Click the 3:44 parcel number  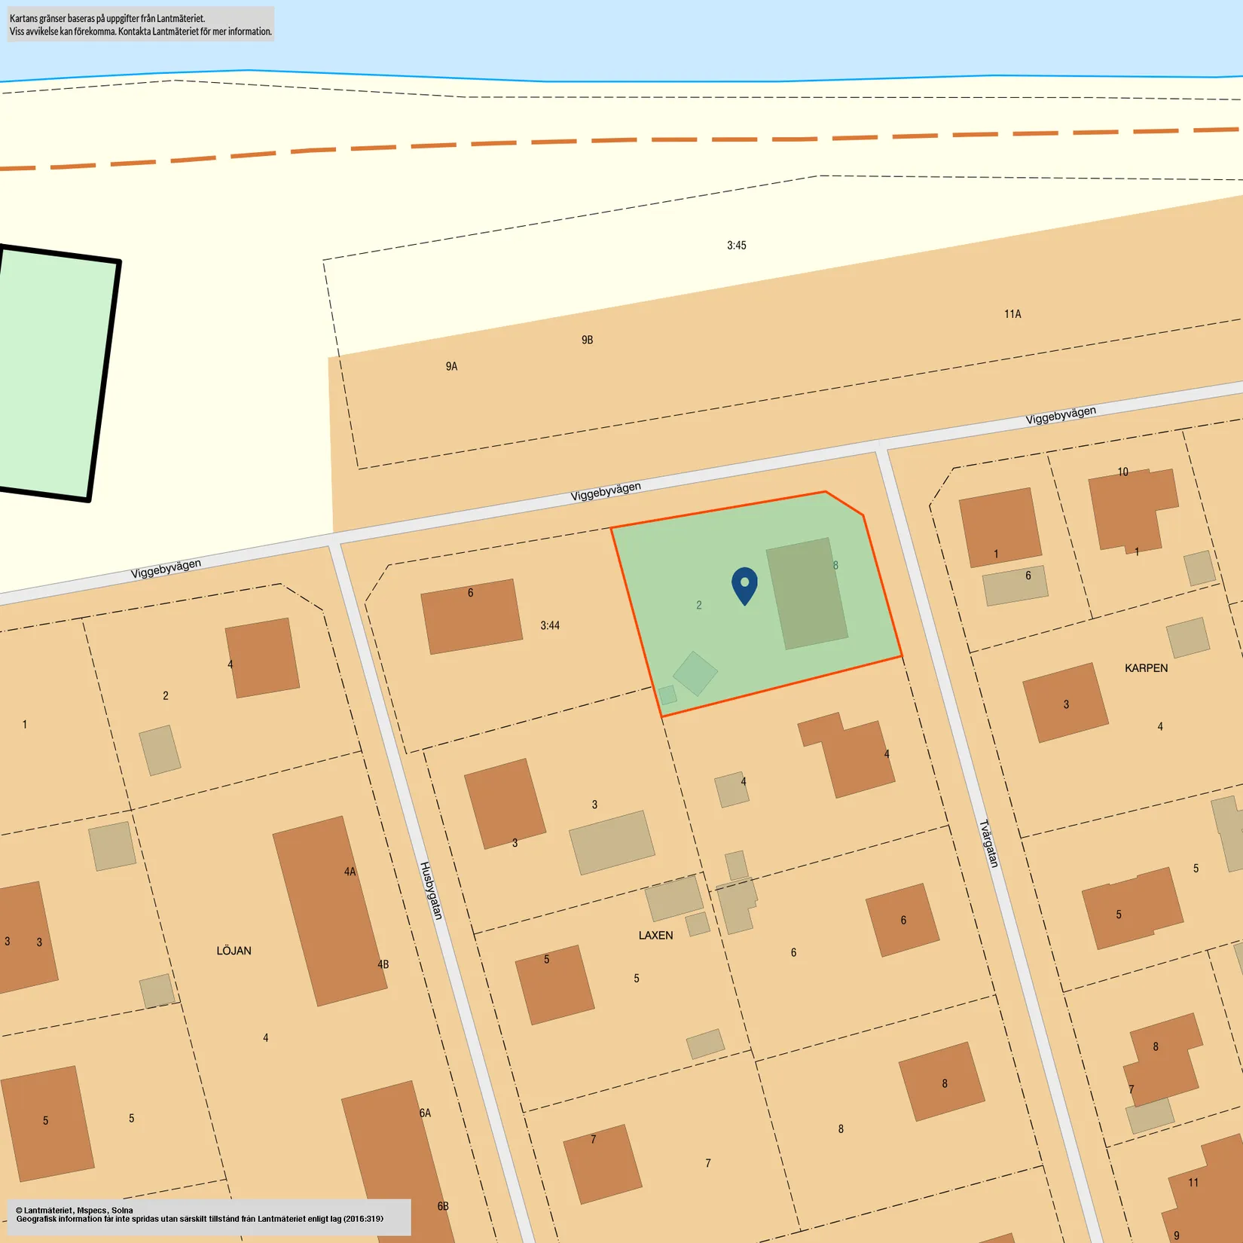coord(550,625)
